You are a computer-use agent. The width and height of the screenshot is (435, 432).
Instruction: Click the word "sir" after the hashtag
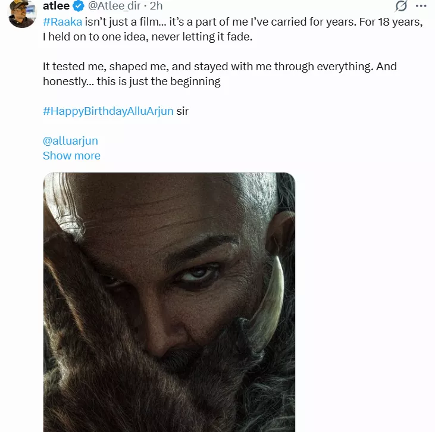pos(183,111)
